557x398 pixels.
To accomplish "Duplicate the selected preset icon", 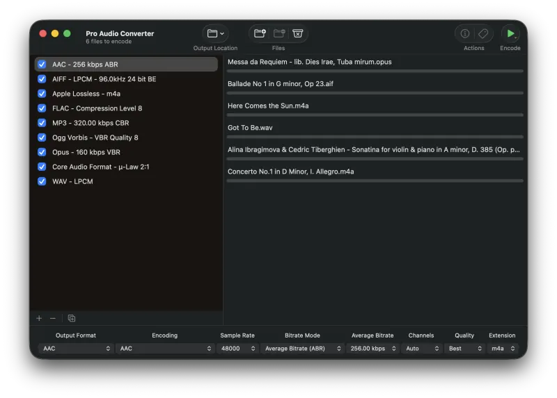I will pyautogui.click(x=72, y=318).
